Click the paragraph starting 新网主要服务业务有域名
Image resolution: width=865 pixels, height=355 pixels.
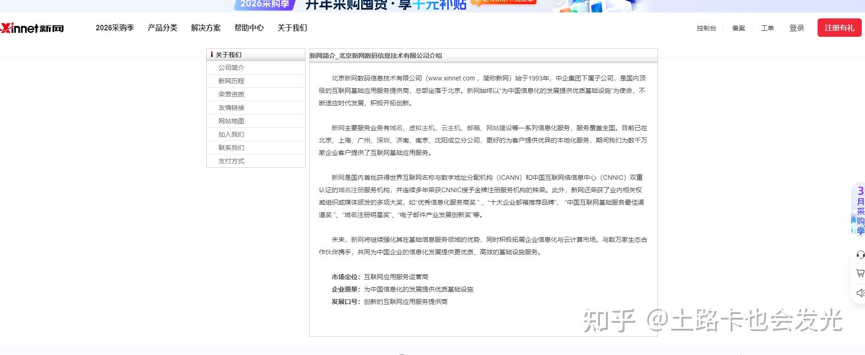483,140
